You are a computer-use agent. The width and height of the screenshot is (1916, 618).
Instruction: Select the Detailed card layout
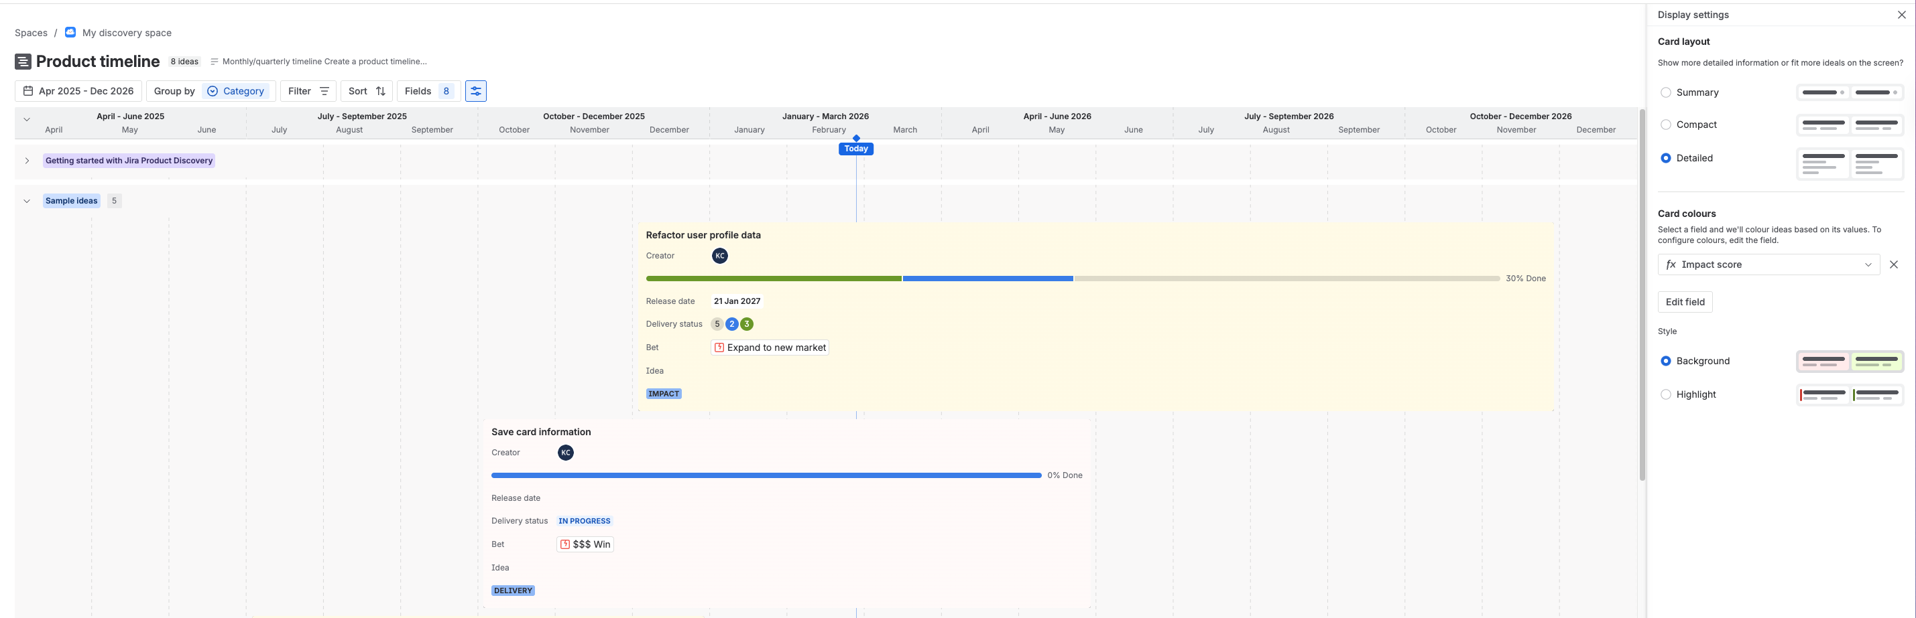tap(1665, 158)
